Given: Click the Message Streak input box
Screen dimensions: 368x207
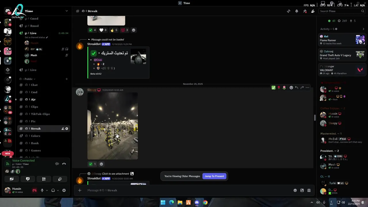Looking at the screenshot, I should [x=189, y=190].
